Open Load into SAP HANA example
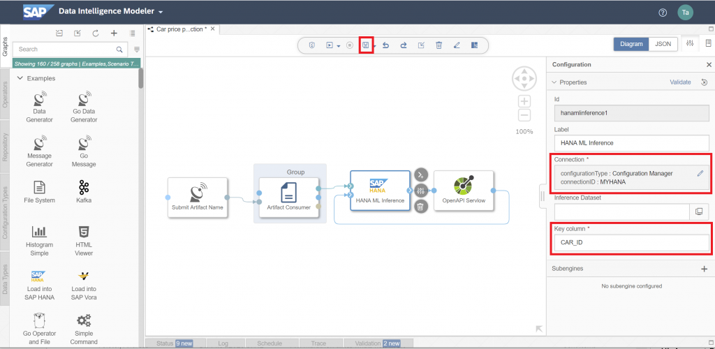Image resolution: width=715 pixels, height=349 pixels. pyautogui.click(x=40, y=285)
